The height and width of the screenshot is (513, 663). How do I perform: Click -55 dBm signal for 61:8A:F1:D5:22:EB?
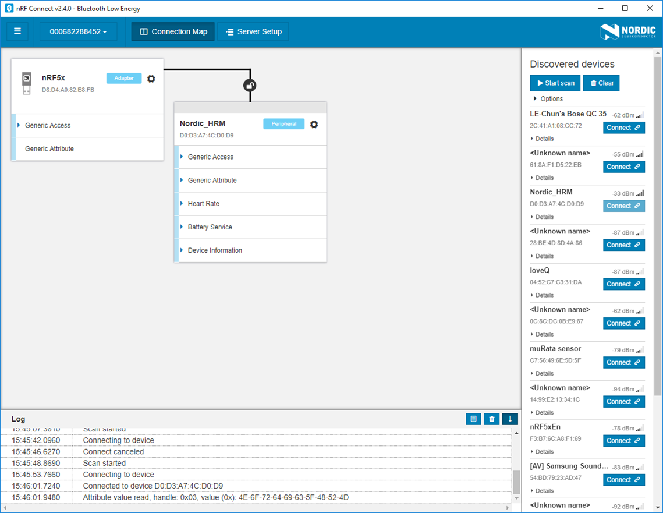[x=627, y=154]
